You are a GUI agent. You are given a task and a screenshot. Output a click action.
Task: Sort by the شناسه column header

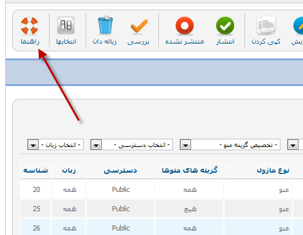35,170
